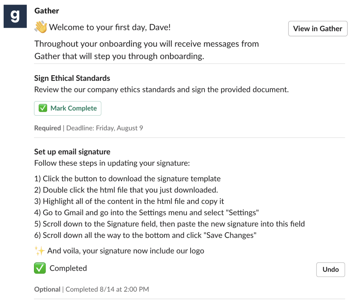Select the "Sign Ethical Standards" heading

(72, 78)
